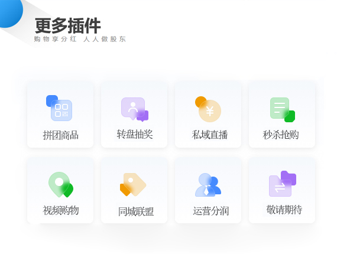
Task: Select the blue businessman people icon
Action: click(x=208, y=185)
